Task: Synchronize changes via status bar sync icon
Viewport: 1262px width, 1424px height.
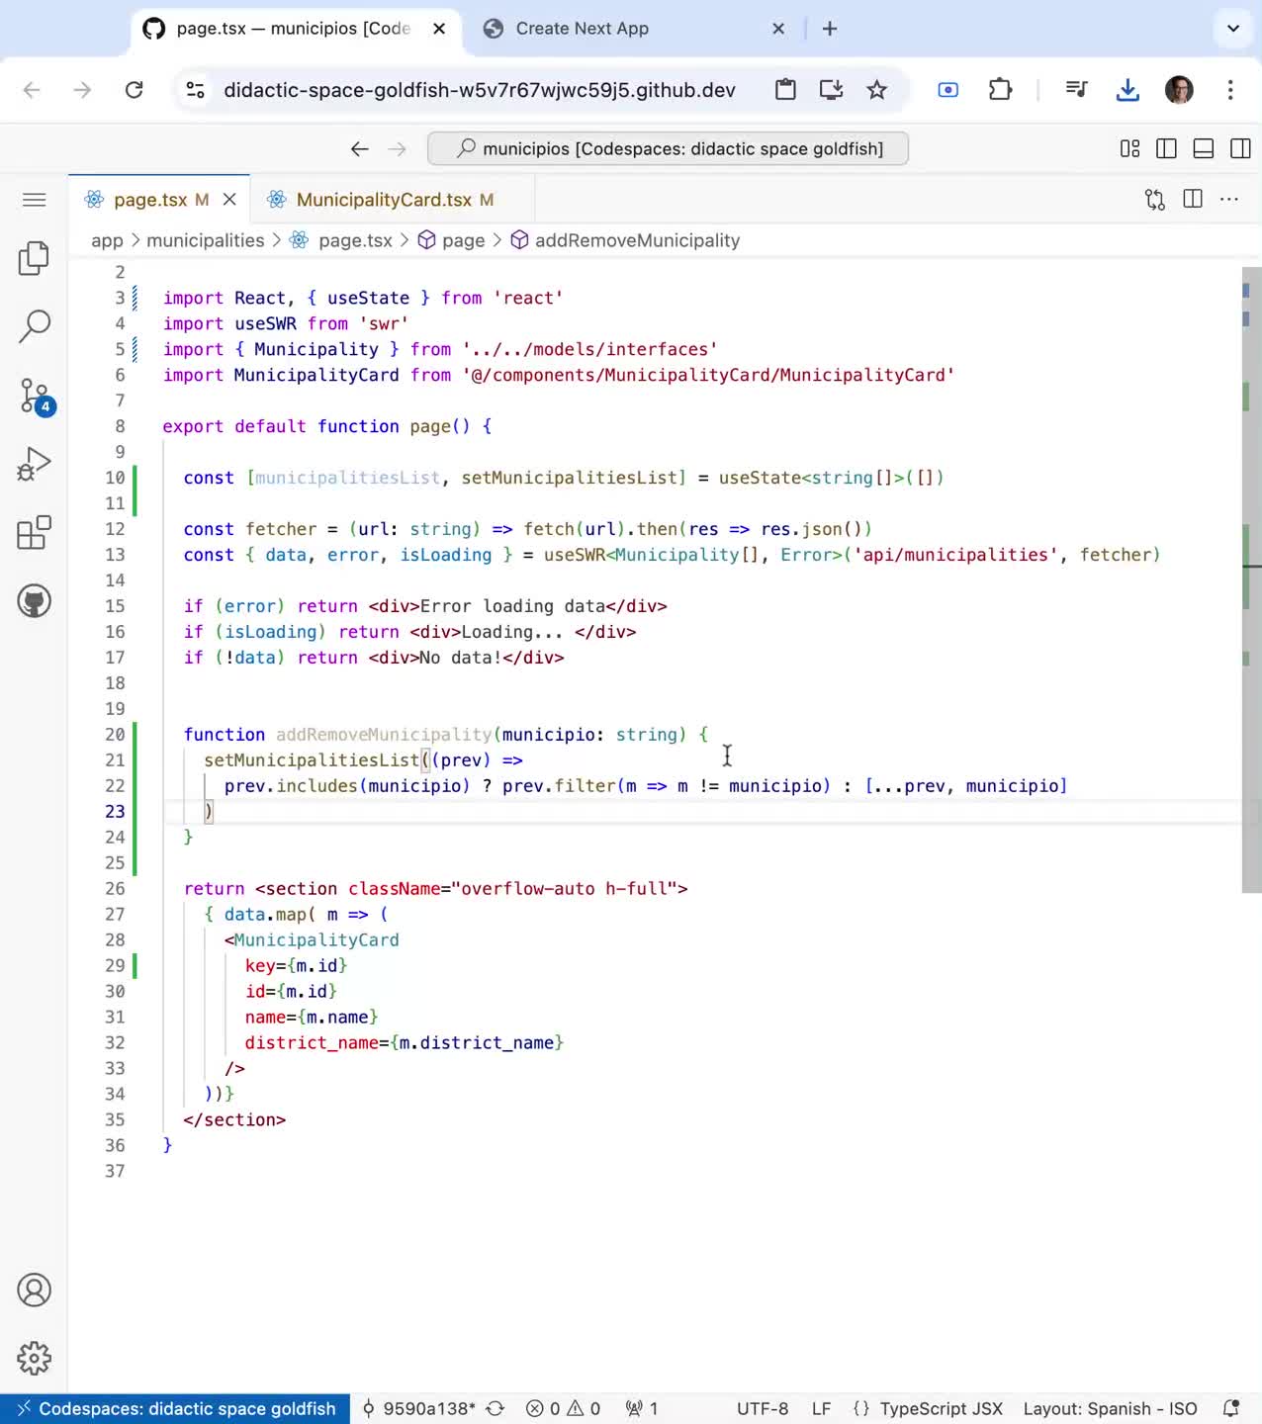Action: point(496,1408)
